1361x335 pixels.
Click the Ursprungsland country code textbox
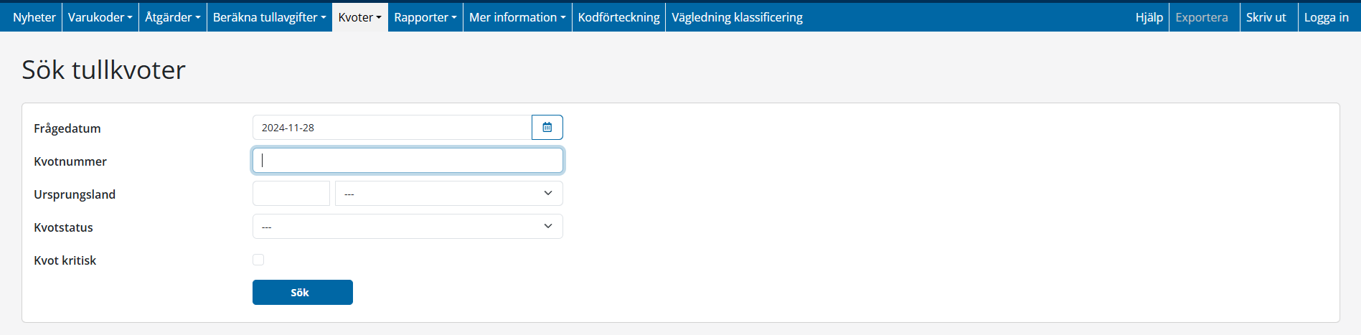(291, 194)
